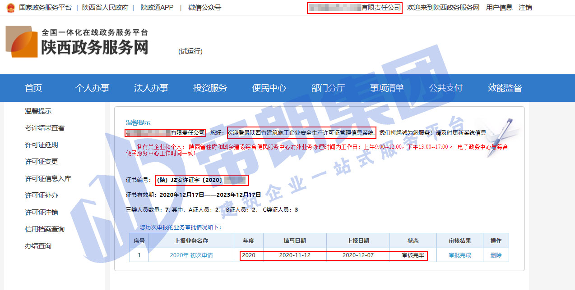The height and width of the screenshot is (290, 575).
Task: Open 许可证信息入库 in the sidebar
Action: point(48,179)
